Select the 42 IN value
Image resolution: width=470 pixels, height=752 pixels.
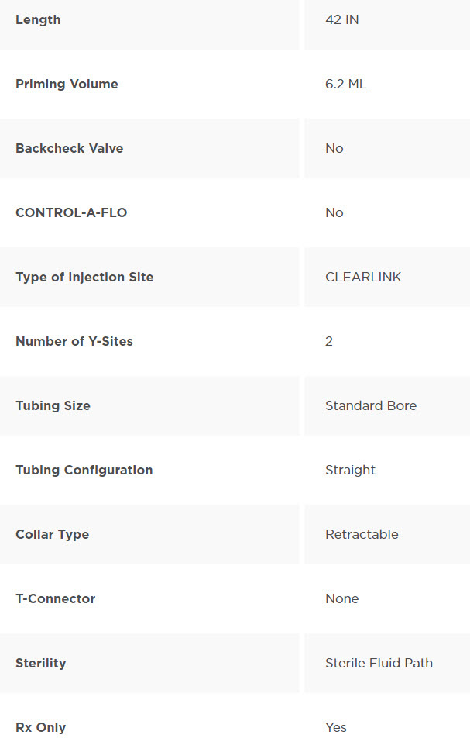click(x=341, y=19)
